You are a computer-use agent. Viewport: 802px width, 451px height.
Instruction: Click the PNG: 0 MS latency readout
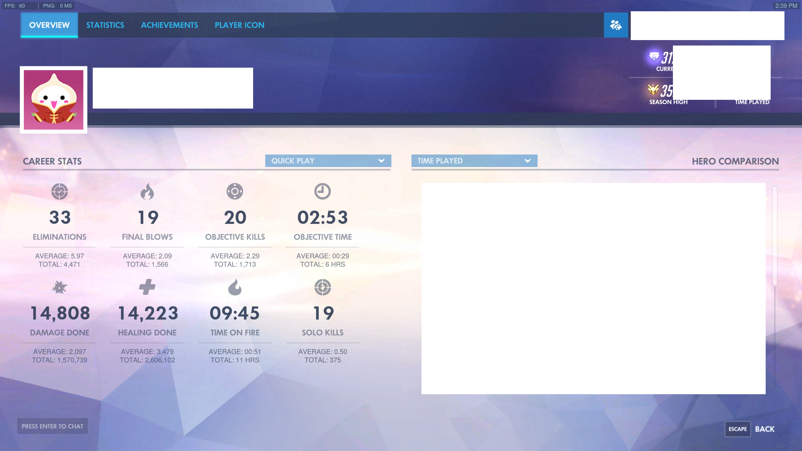pos(57,6)
